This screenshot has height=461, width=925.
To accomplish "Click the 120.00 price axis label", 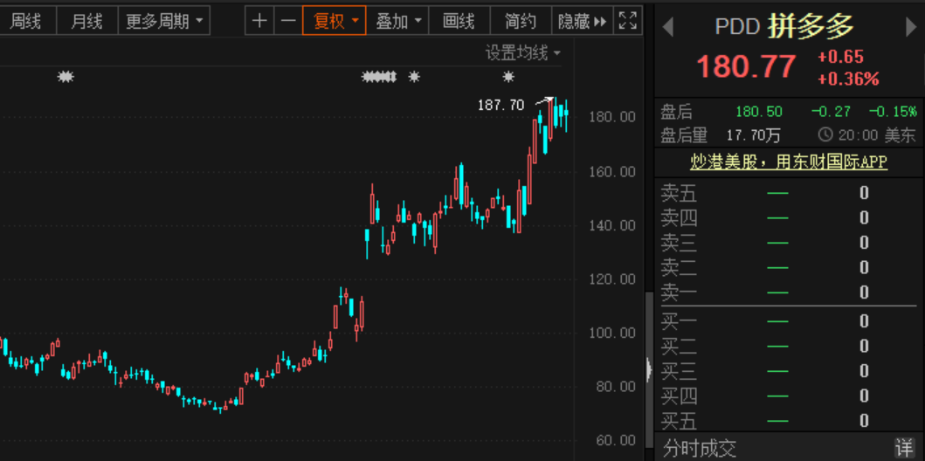I will pos(612,279).
